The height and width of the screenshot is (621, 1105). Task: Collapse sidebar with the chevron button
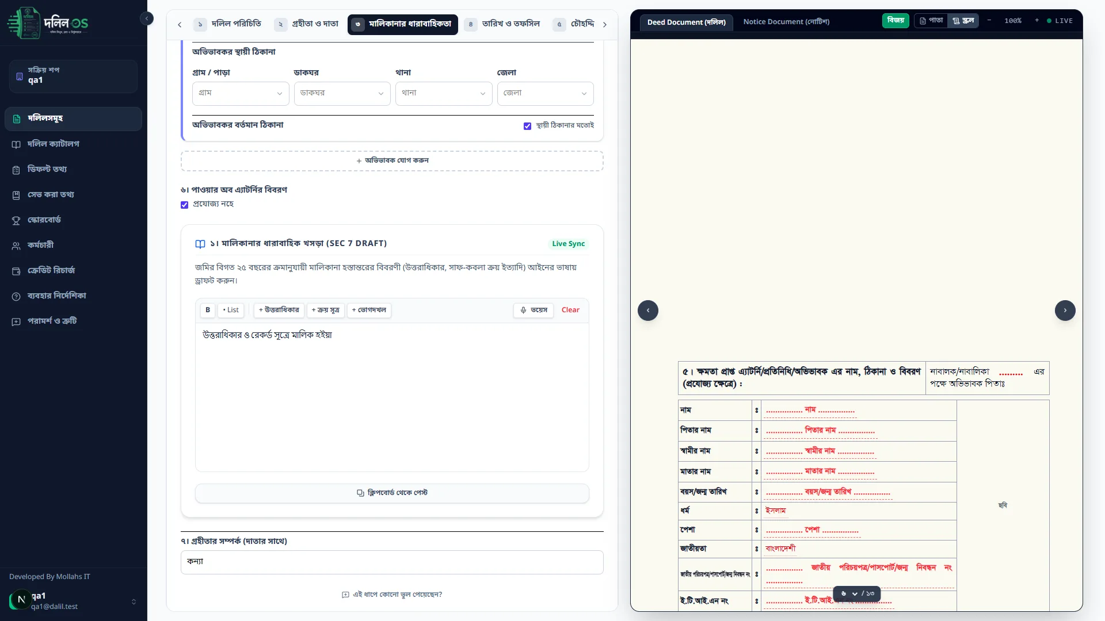(x=147, y=18)
